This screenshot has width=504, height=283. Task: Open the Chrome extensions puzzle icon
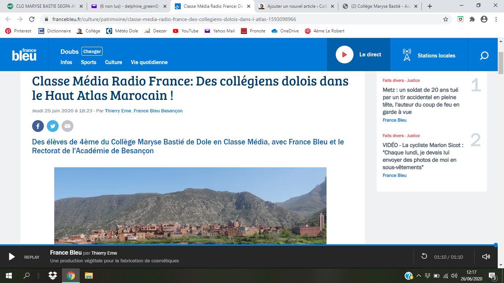472,19
